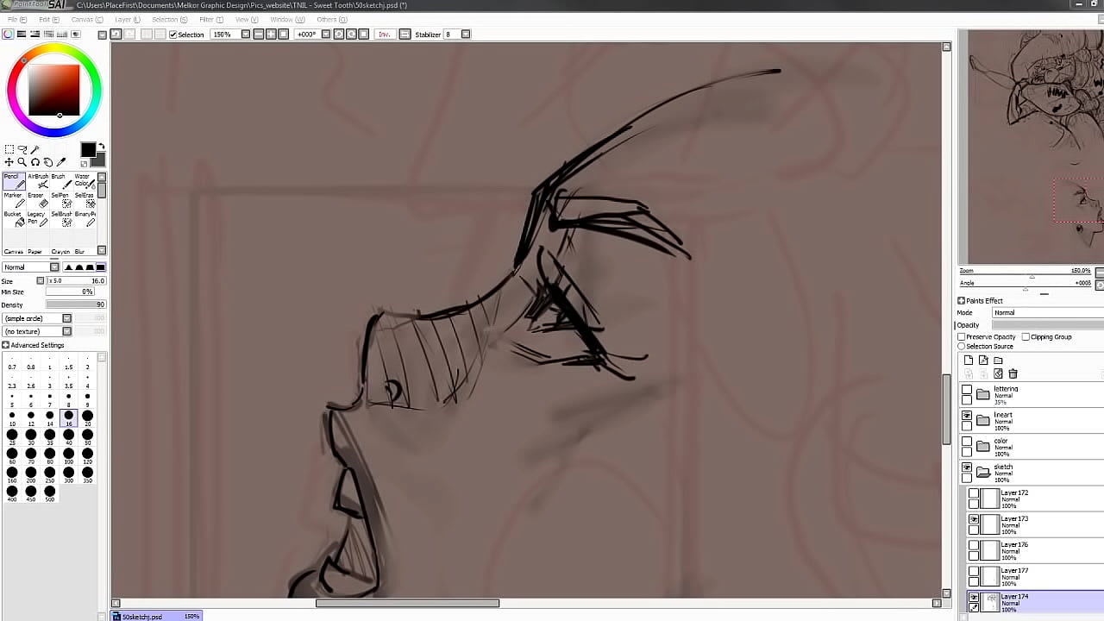This screenshot has height=621, width=1104.
Task: Delete layer using trash icon
Action: click(1013, 373)
